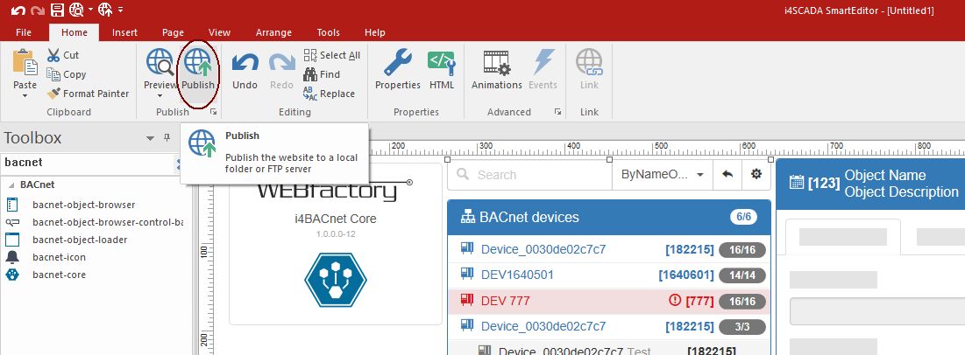This screenshot has width=965, height=355.
Task: Pin the Toolbox panel
Action: pyautogui.click(x=167, y=138)
